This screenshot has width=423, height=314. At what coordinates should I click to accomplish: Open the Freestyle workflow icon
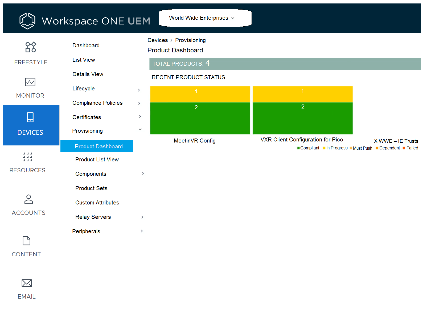(31, 47)
